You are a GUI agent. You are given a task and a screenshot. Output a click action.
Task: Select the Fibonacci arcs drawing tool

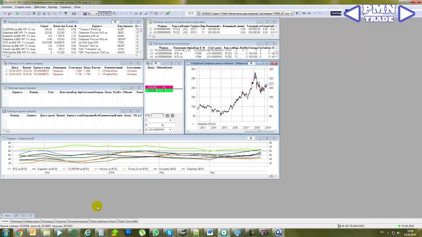(x=136, y=13)
